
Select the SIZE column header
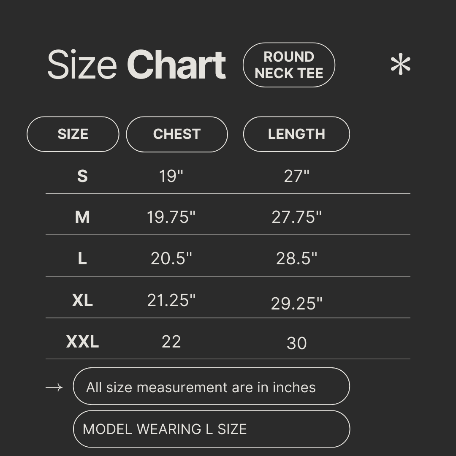[x=73, y=134]
